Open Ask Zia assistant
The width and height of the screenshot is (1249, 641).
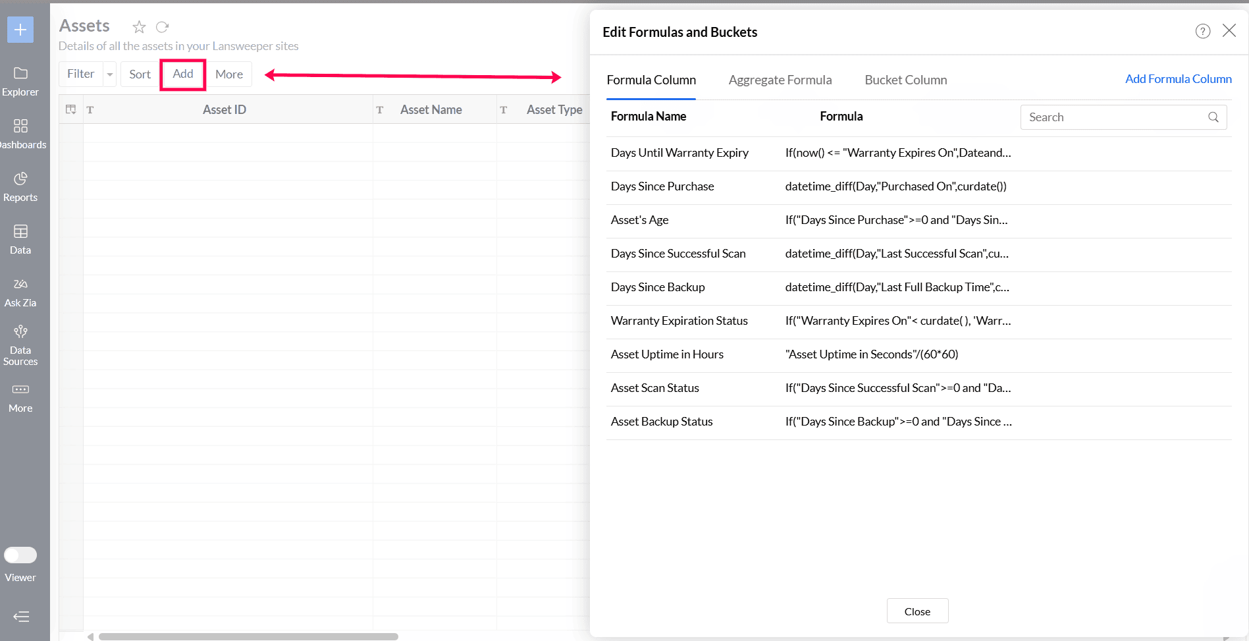[x=20, y=284]
